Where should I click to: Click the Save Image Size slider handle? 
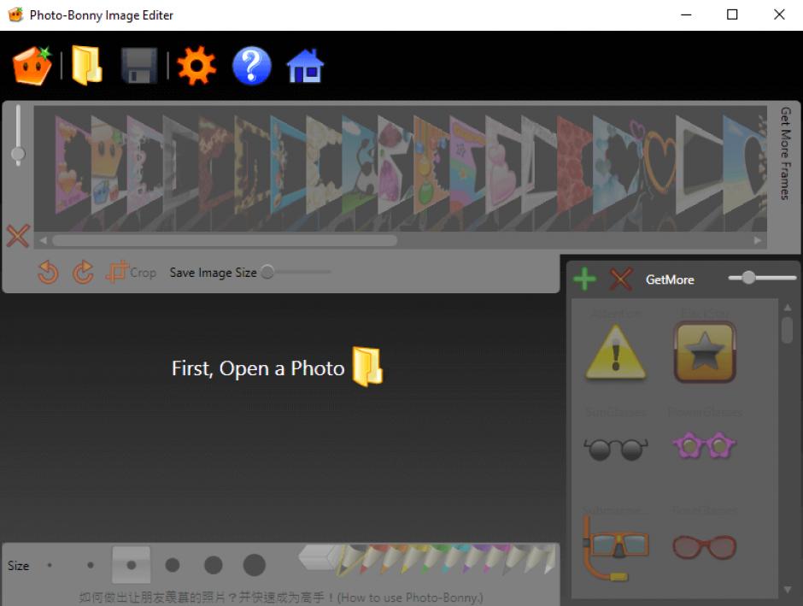click(267, 272)
